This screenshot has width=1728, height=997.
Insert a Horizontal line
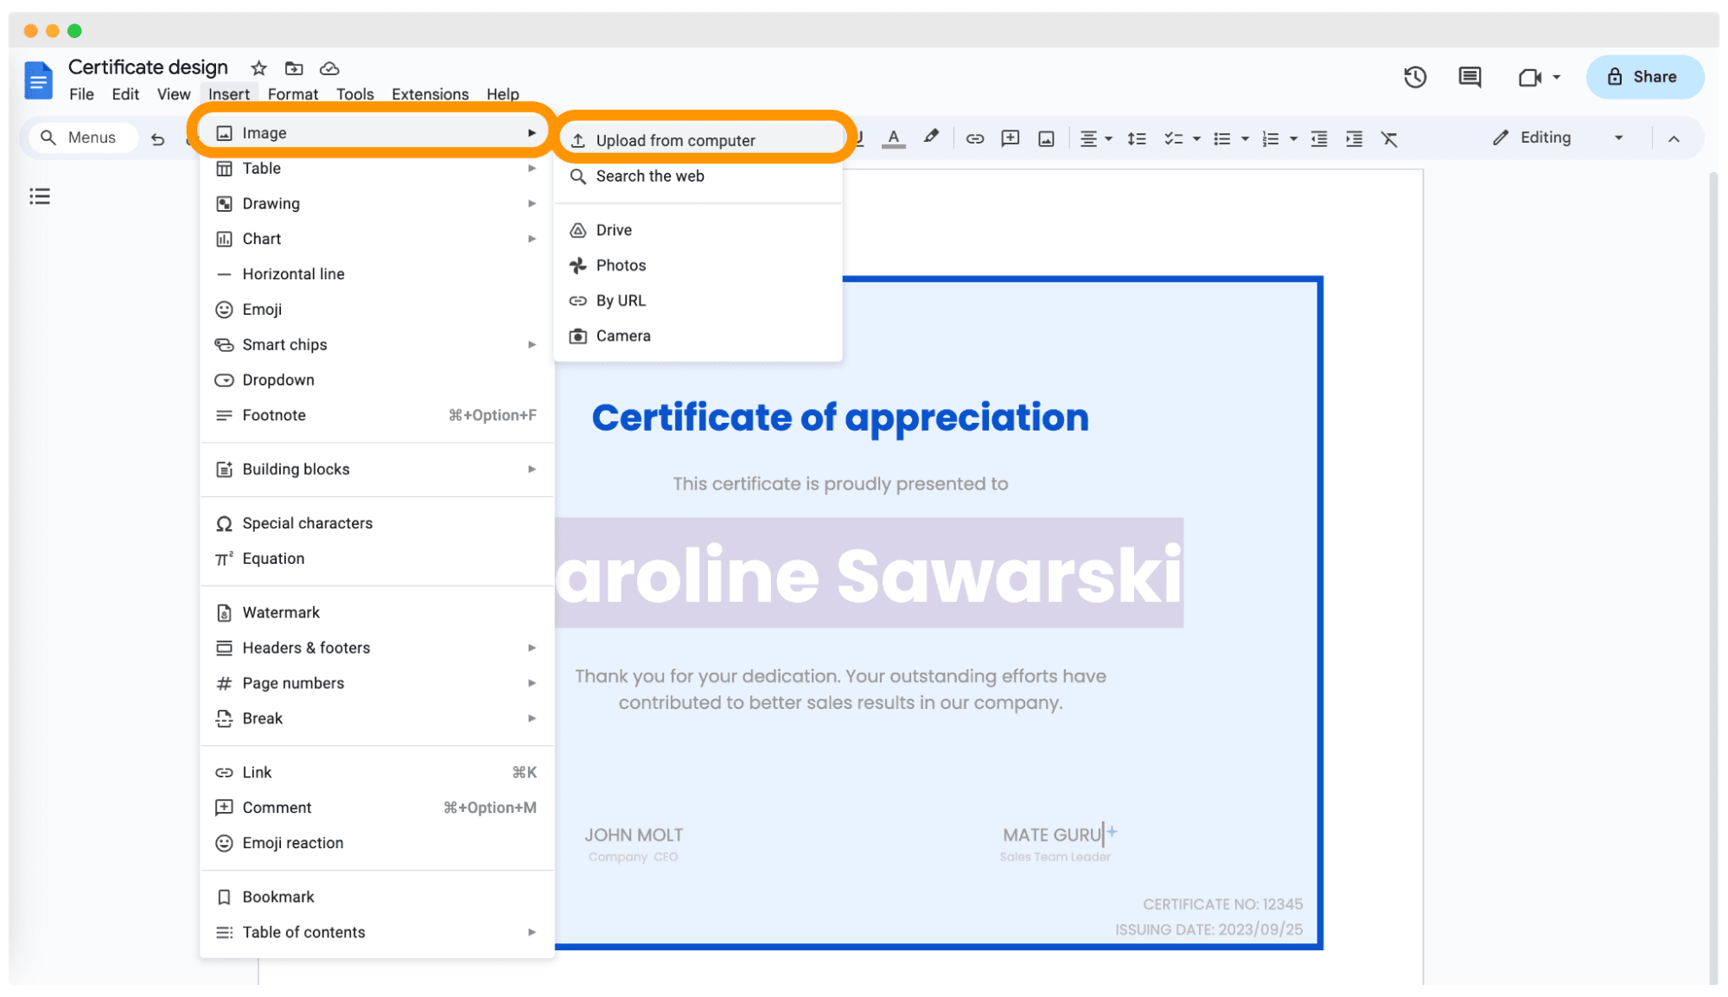coord(376,275)
